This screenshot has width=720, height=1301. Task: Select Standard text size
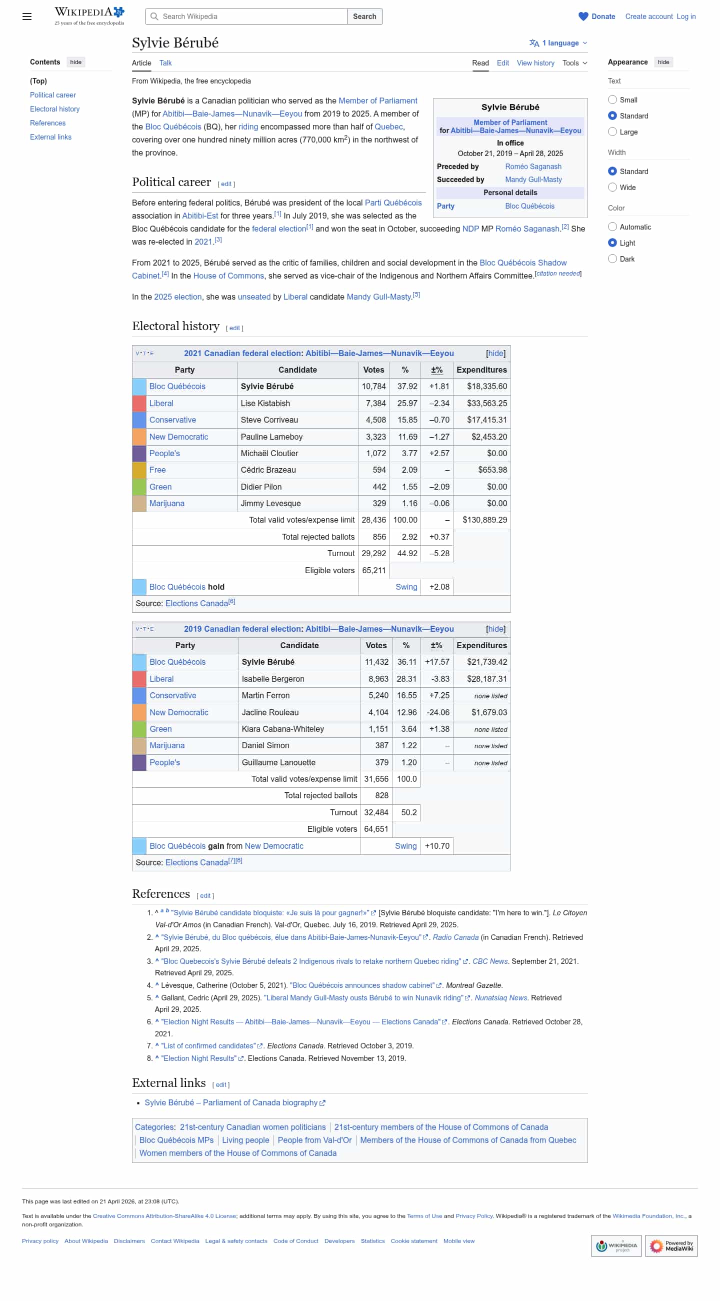612,116
